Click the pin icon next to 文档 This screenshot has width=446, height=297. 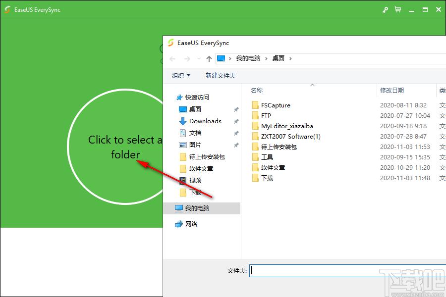[236, 133]
